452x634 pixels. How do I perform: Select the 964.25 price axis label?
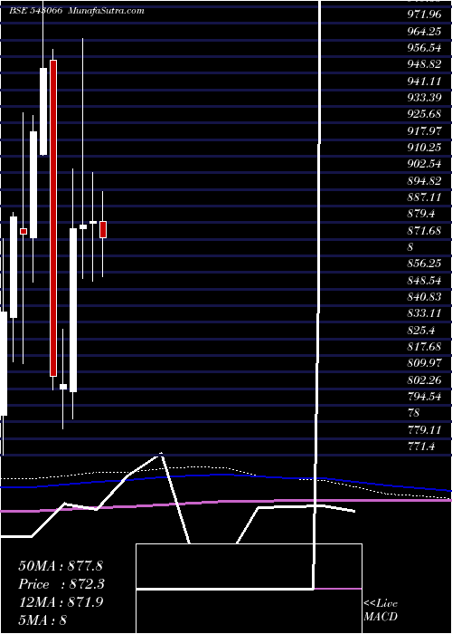(x=424, y=32)
